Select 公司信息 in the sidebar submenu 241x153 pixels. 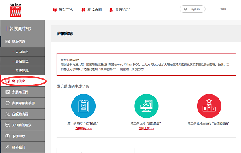tap(23, 52)
